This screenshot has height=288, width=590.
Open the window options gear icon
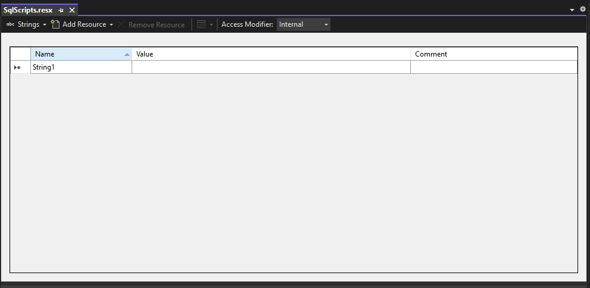tap(583, 10)
